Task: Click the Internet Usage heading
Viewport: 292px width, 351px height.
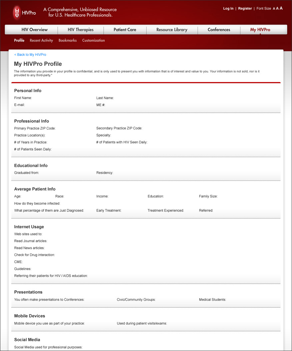Action: click(29, 227)
